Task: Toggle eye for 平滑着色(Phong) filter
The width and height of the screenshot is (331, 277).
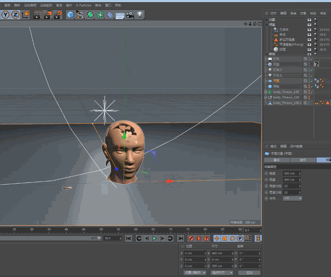Action: [309, 44]
